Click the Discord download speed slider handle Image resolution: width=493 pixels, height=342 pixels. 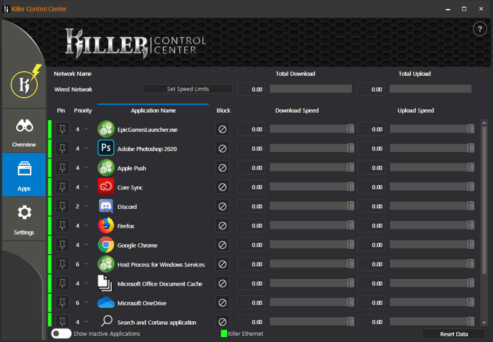coord(350,206)
